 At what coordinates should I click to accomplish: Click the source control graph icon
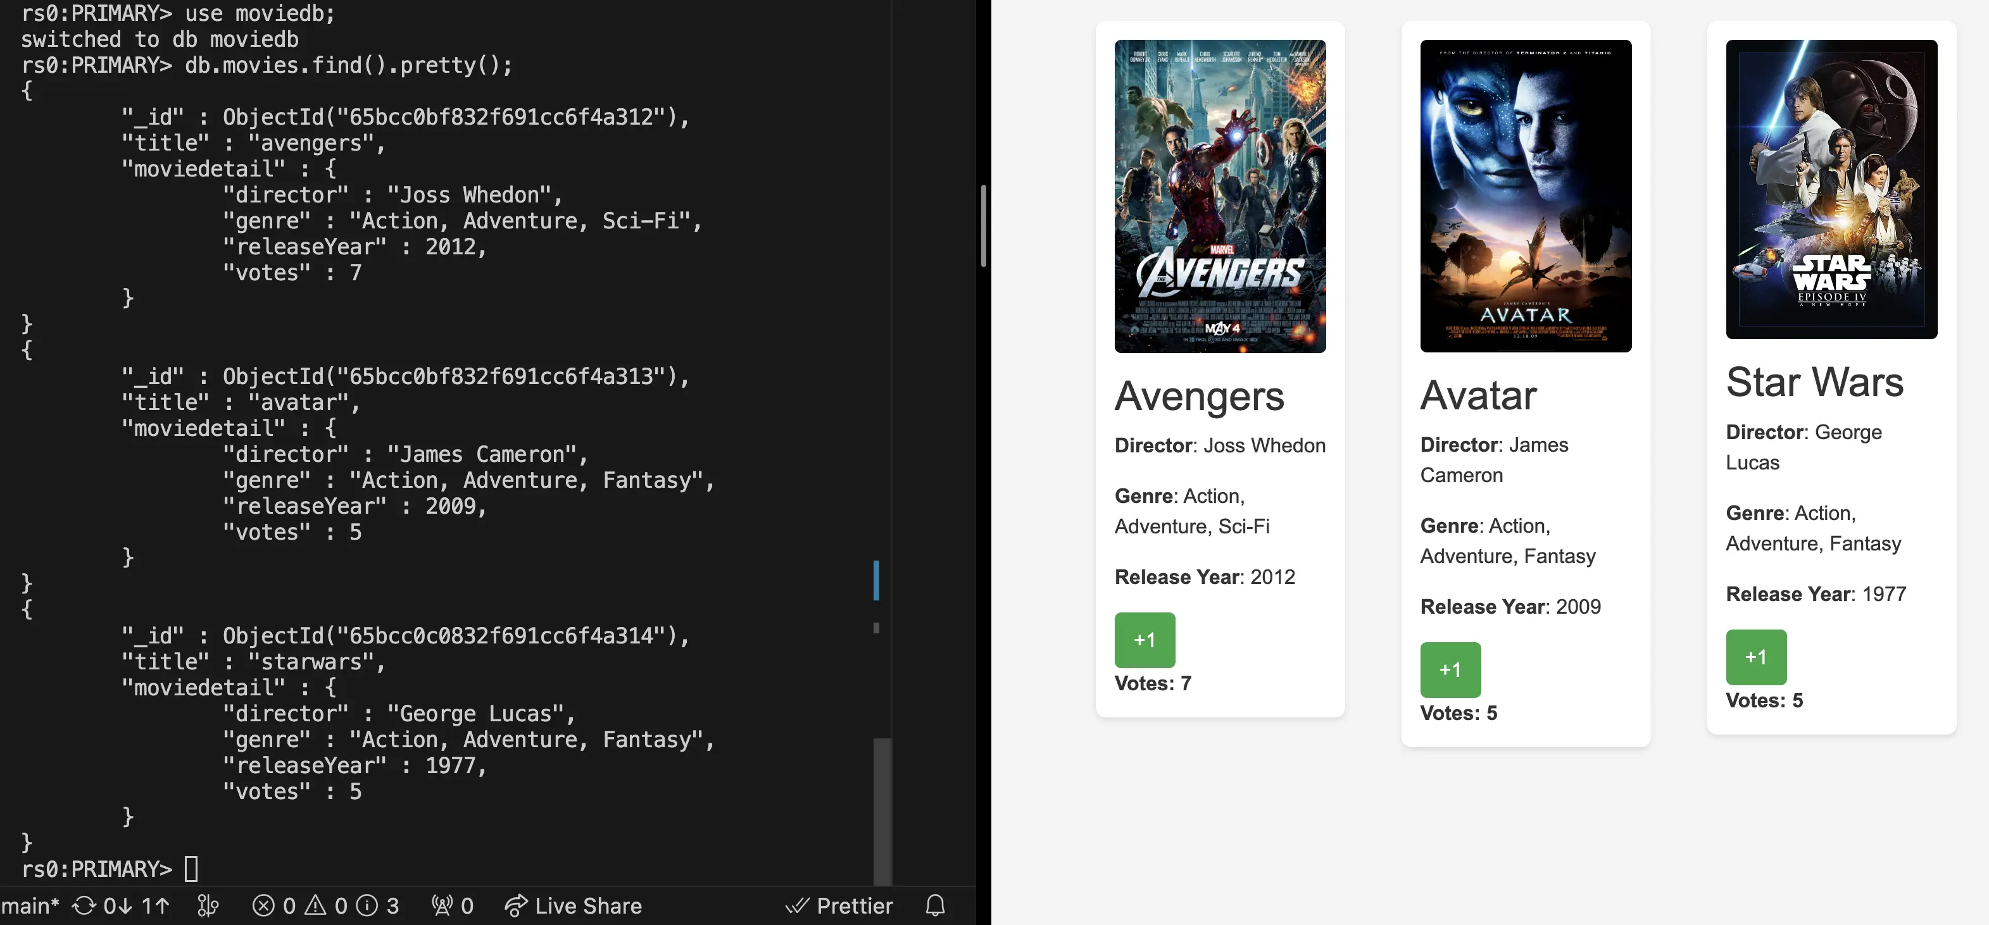(208, 906)
